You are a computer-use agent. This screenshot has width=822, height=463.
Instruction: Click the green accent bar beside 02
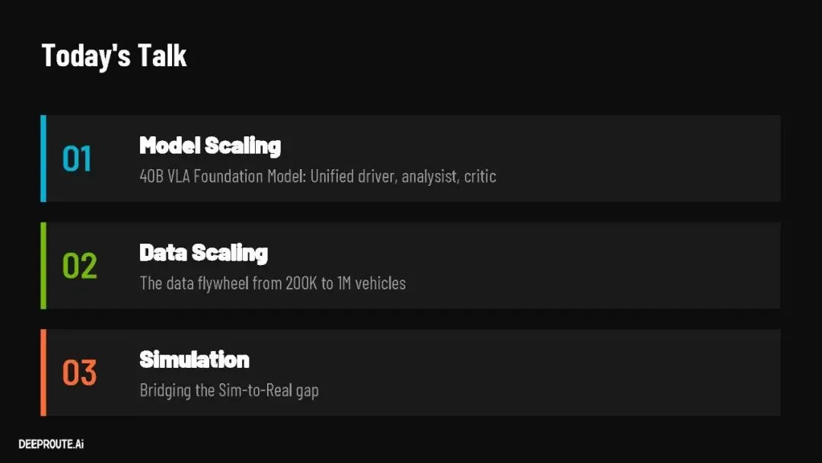click(43, 266)
